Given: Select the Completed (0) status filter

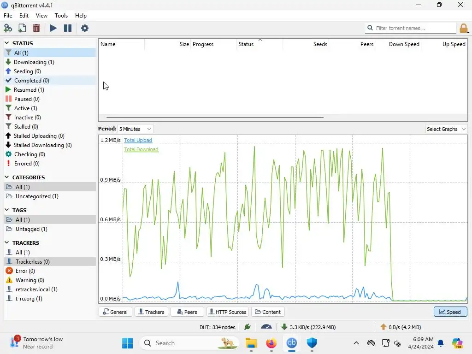Looking at the screenshot, I should 50,80.
